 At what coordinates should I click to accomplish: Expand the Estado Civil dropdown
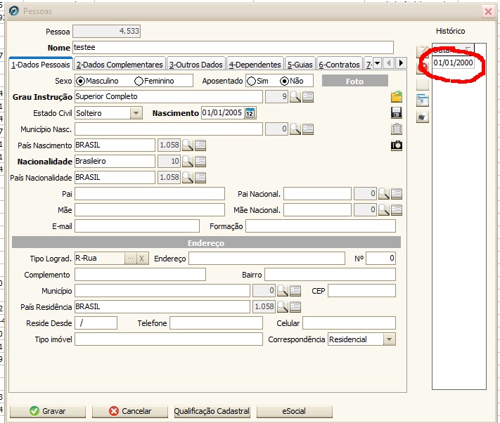pyautogui.click(x=136, y=113)
